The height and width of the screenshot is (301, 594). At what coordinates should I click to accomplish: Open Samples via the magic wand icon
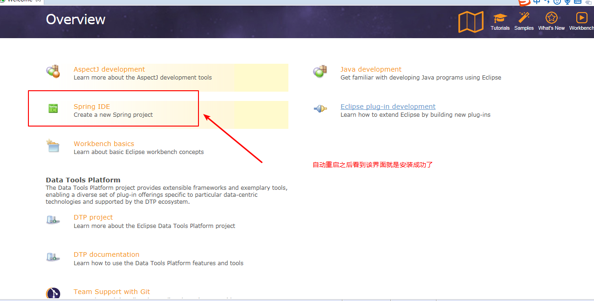click(524, 19)
